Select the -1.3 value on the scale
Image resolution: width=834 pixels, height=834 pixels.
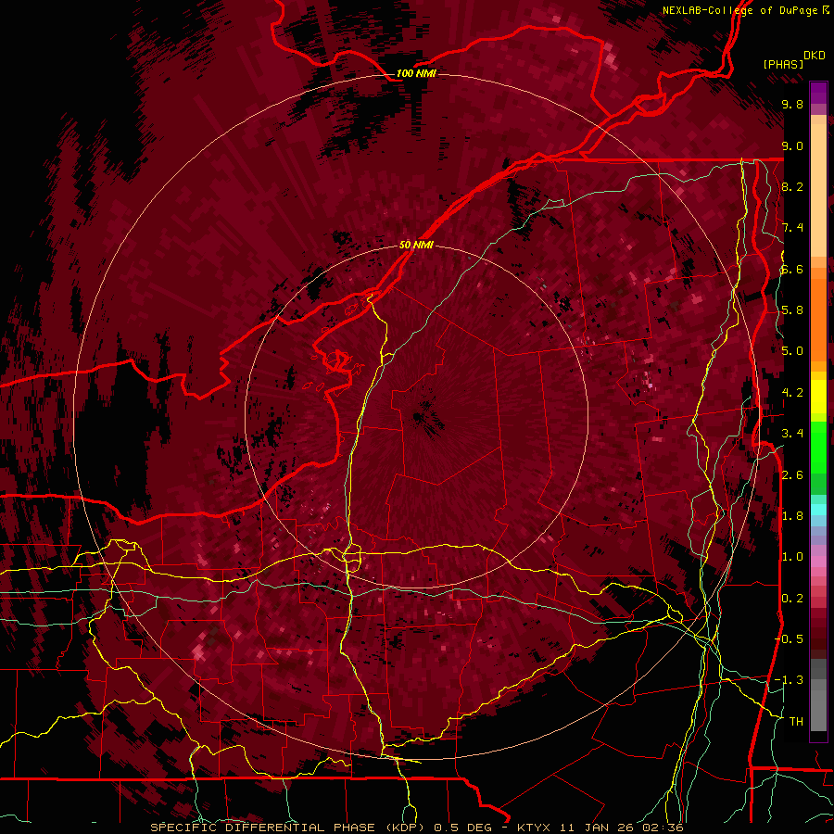tap(790, 680)
